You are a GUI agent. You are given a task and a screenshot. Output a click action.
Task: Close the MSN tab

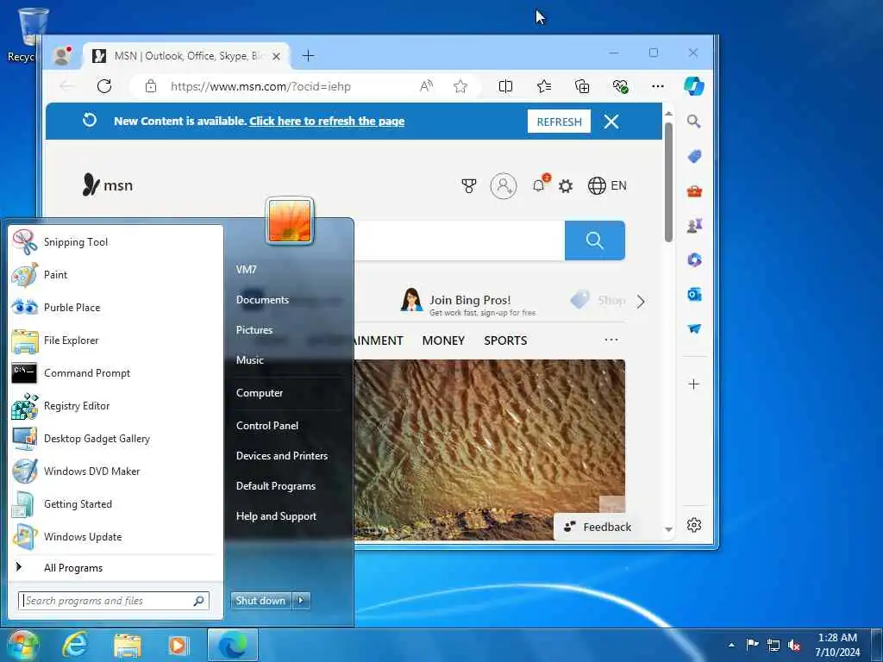tap(276, 56)
